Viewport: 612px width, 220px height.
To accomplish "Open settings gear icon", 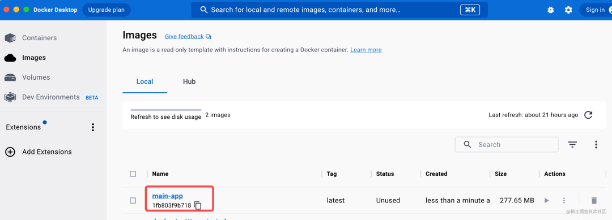I will 568,10.
